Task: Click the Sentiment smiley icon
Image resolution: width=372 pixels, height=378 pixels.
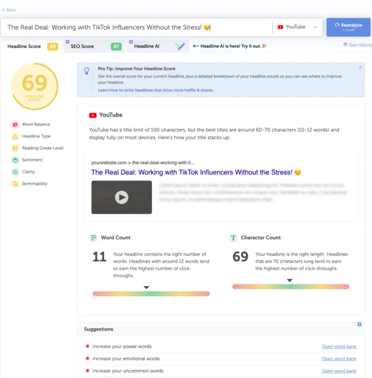Action: (15, 160)
